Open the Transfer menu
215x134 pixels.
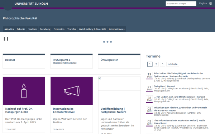coord(72,29)
